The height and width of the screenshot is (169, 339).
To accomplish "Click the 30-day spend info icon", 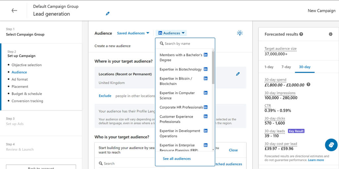I will pos(309,85).
